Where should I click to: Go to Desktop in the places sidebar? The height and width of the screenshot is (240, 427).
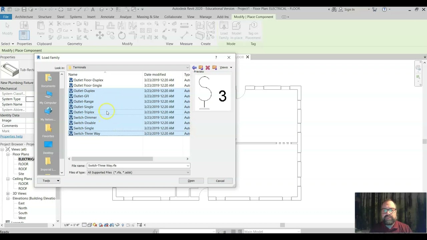pyautogui.click(x=48, y=147)
